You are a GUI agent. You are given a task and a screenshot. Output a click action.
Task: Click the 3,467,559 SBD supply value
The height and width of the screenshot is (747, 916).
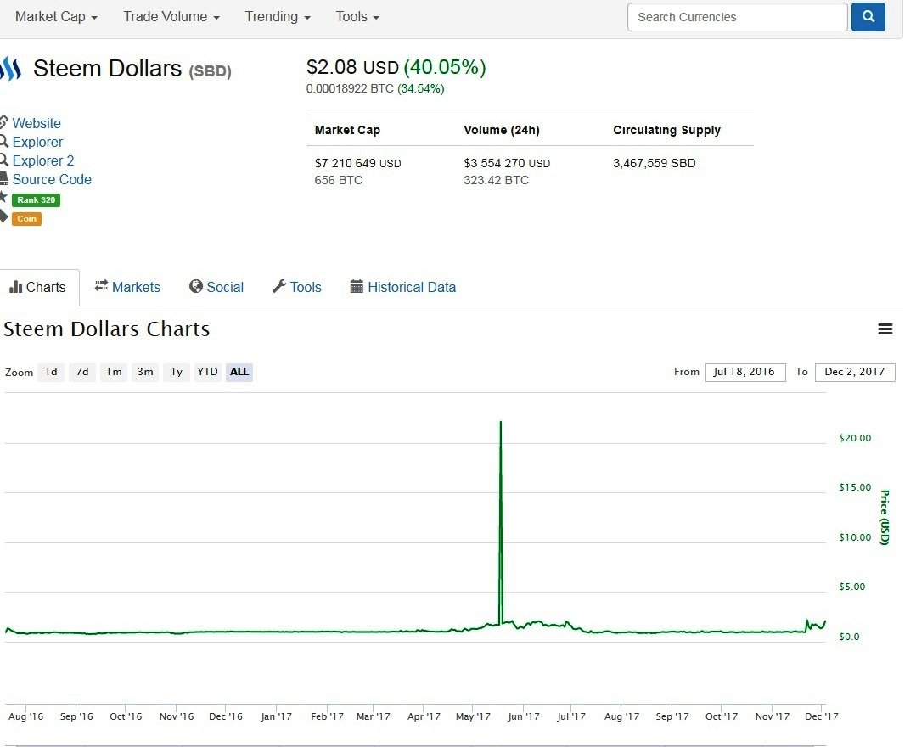[x=655, y=164]
